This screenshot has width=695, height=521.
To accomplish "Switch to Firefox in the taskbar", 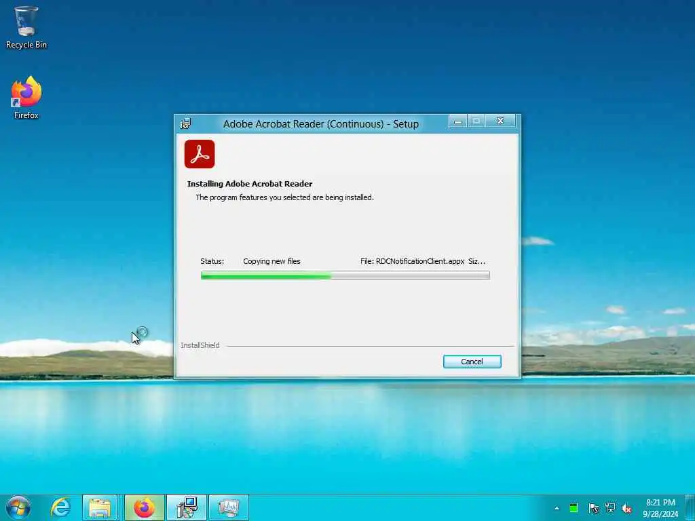I will tap(145, 507).
